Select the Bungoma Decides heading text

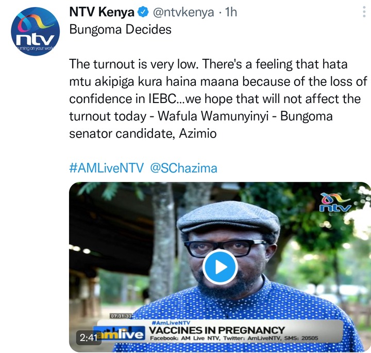point(120,30)
